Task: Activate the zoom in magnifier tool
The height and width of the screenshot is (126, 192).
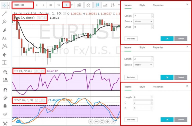Action: (5, 72)
